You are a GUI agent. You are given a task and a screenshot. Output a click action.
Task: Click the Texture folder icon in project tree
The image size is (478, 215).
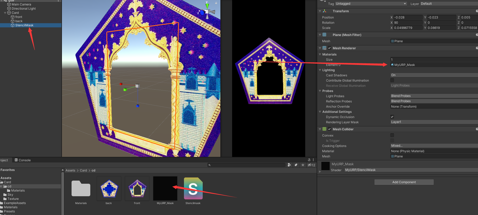click(x=5, y=199)
